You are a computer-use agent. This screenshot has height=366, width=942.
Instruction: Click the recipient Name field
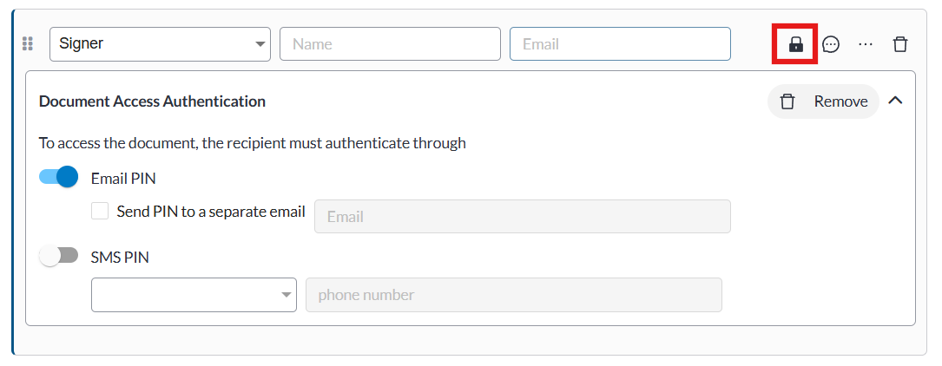click(390, 44)
